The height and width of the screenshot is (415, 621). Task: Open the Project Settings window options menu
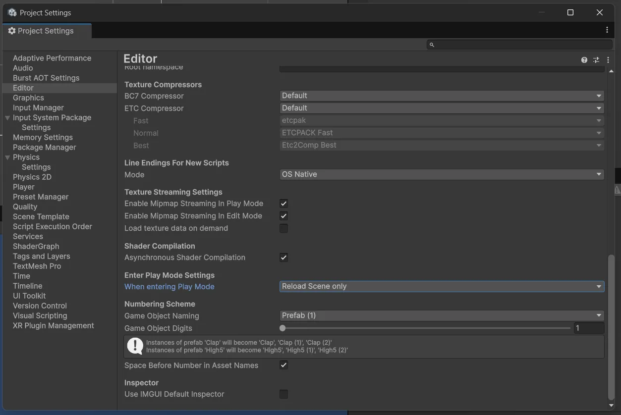tap(607, 30)
